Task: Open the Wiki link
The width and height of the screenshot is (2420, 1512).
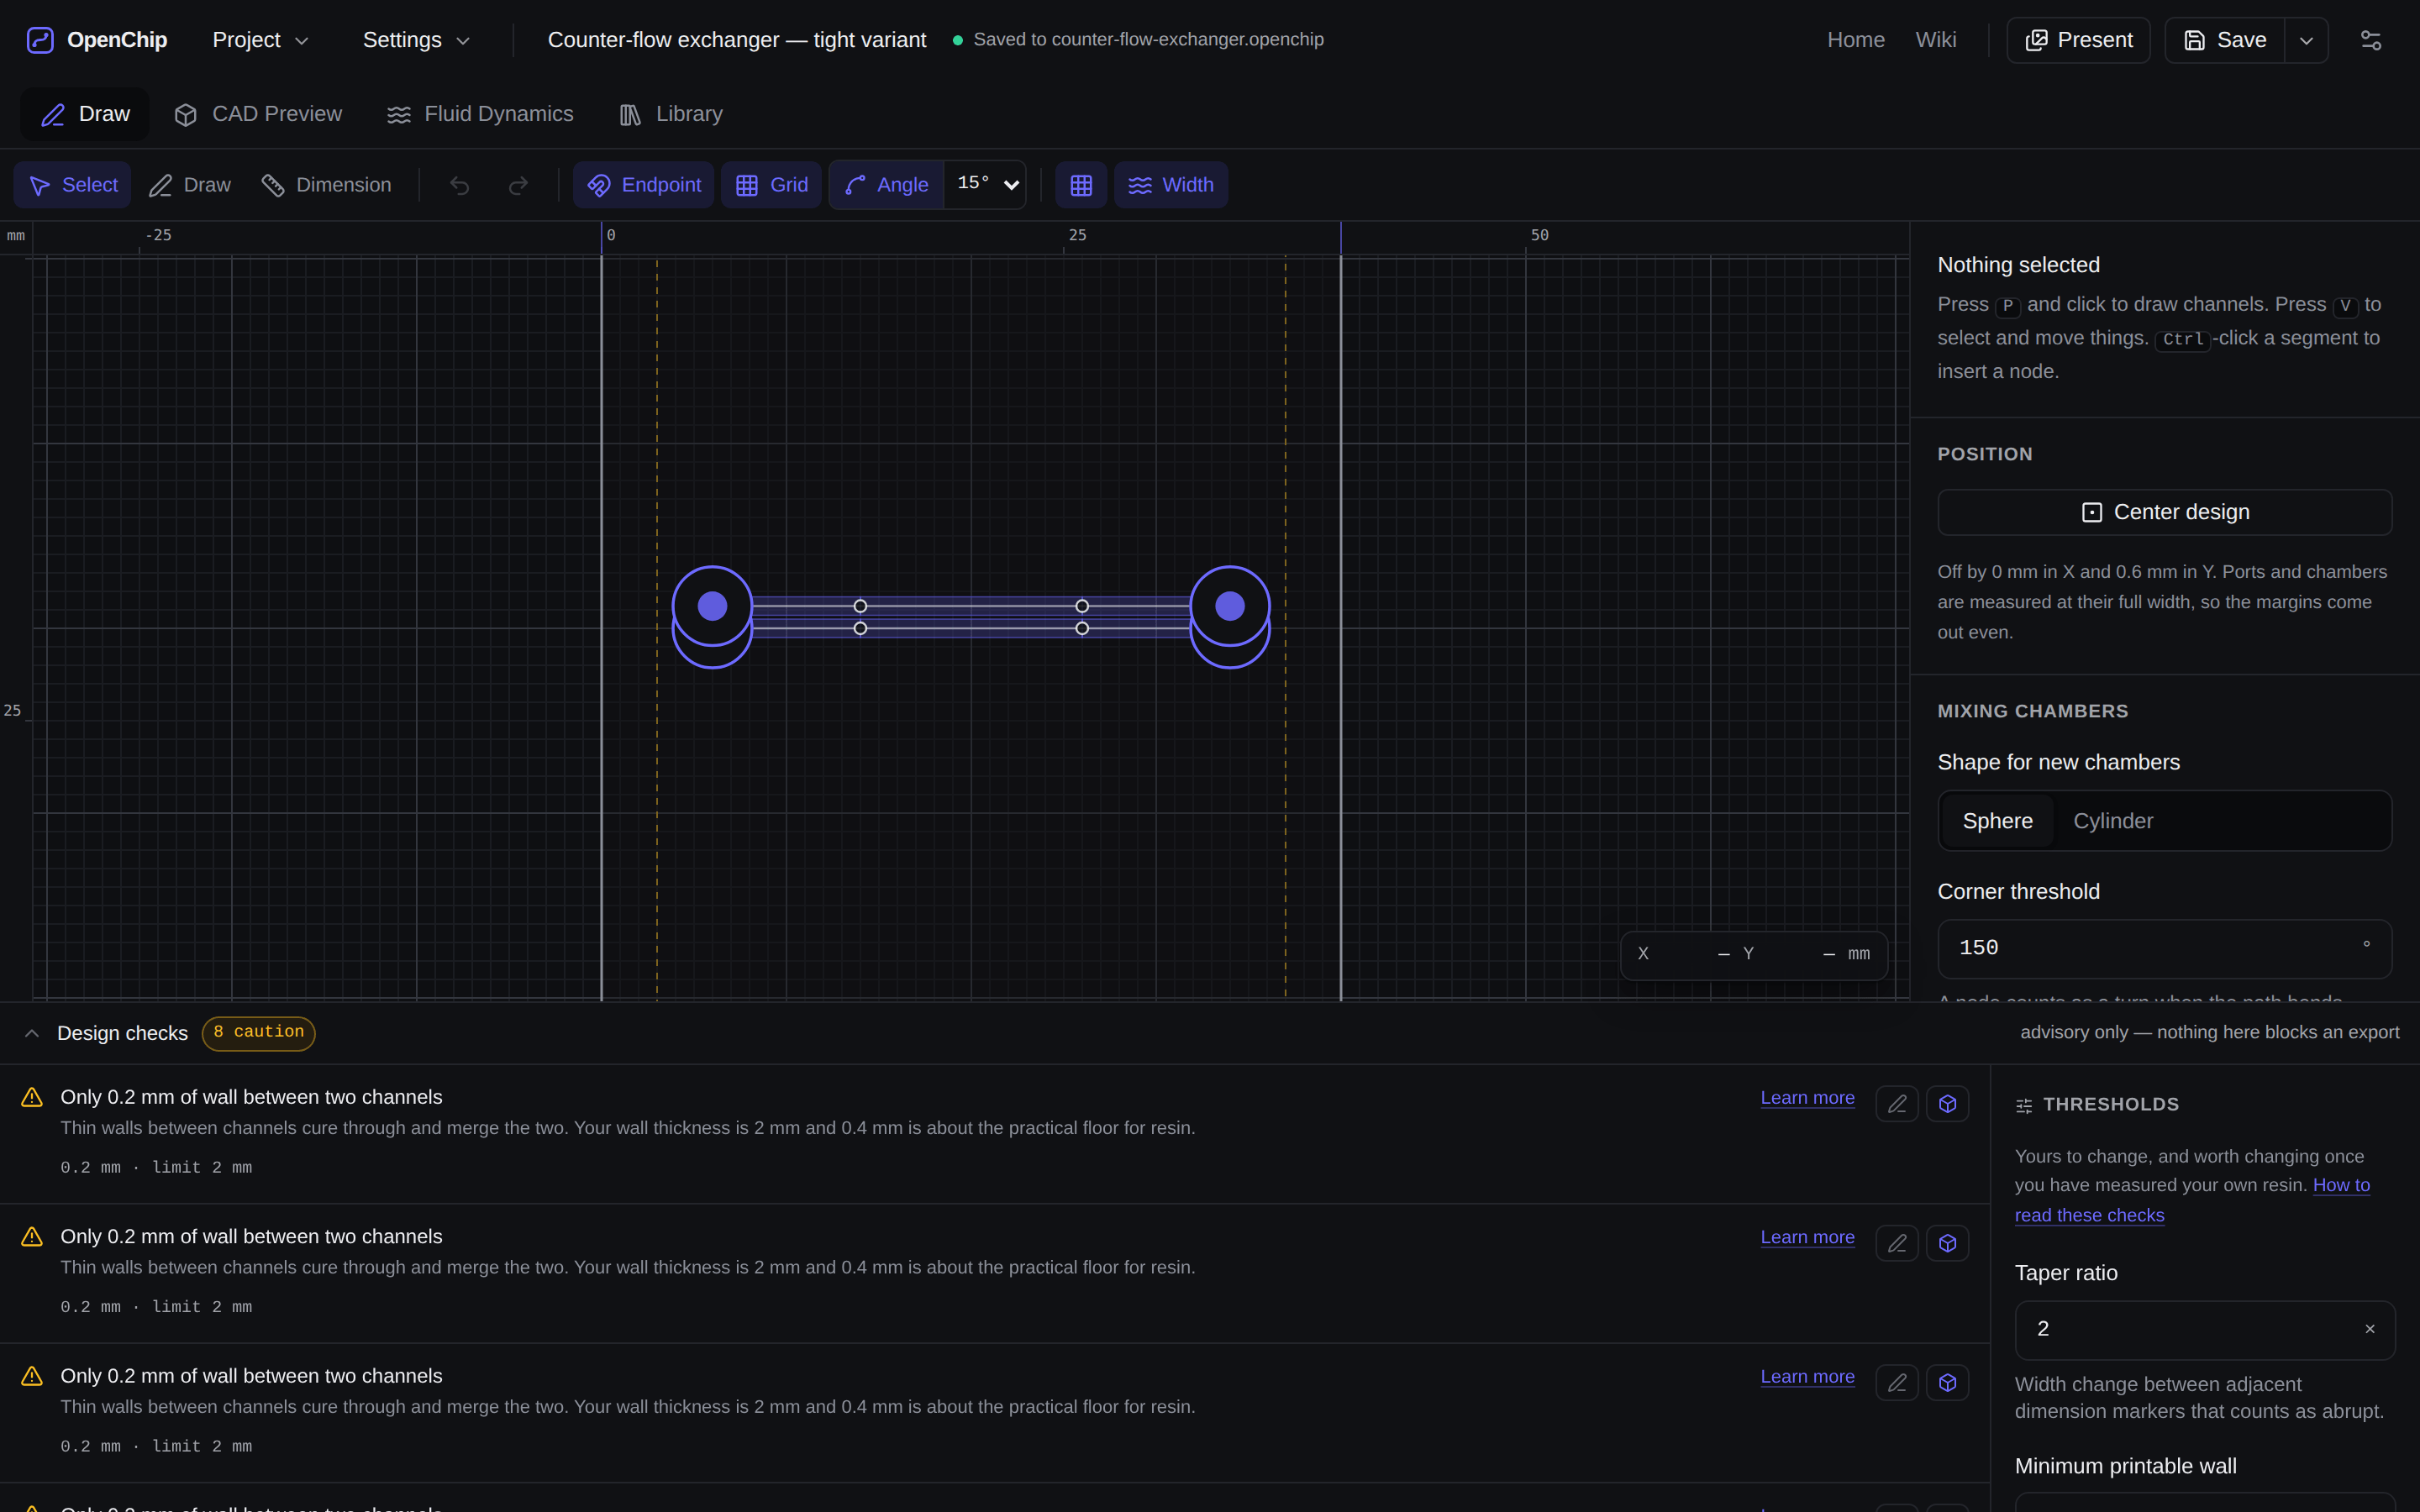Action: tap(1935, 40)
